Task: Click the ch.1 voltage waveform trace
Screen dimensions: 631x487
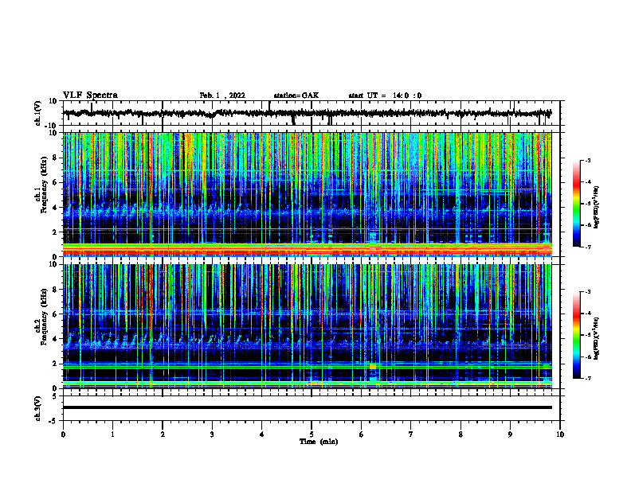Action: click(x=307, y=113)
